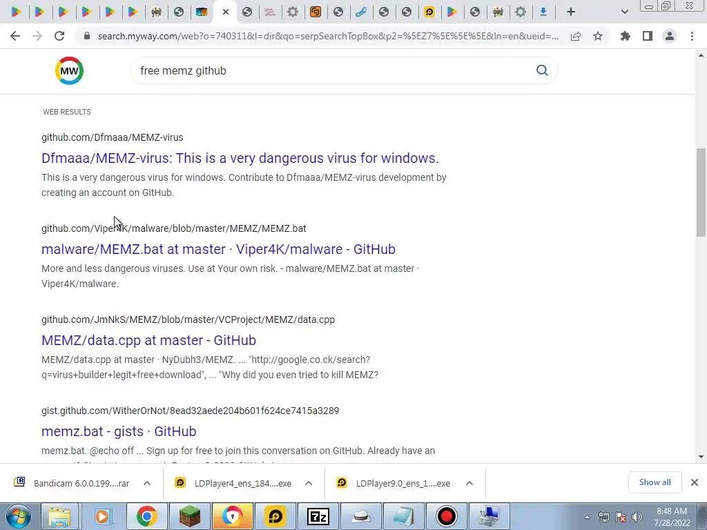Open the Dfmaaa/MEMZ-virus result link
This screenshot has height=530, width=707.
[x=240, y=158]
